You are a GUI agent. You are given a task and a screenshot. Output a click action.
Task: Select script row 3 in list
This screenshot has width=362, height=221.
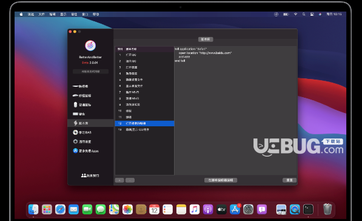click(144, 67)
